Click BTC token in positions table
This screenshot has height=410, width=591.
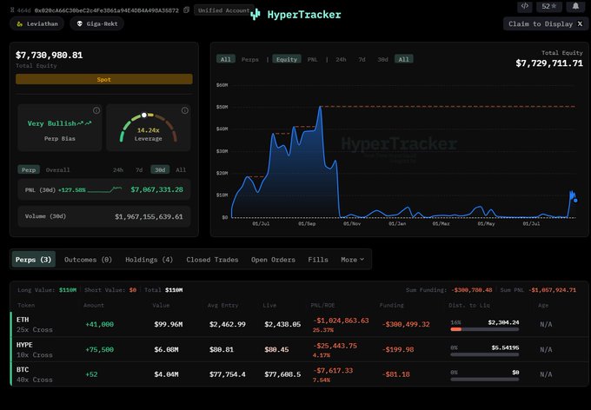[x=23, y=370]
